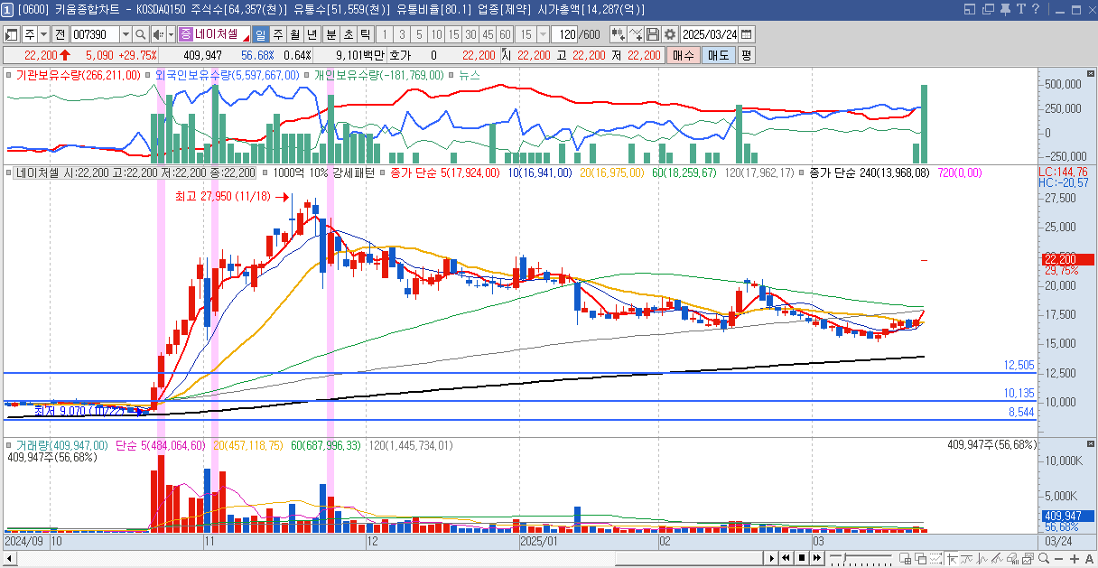Click the minus zoom-out icon at bottom
Viewport: 1098px width, 568px height.
1058,559
